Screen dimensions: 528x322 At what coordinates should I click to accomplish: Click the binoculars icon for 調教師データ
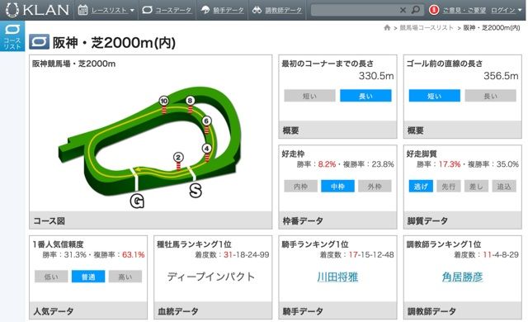click(x=257, y=10)
